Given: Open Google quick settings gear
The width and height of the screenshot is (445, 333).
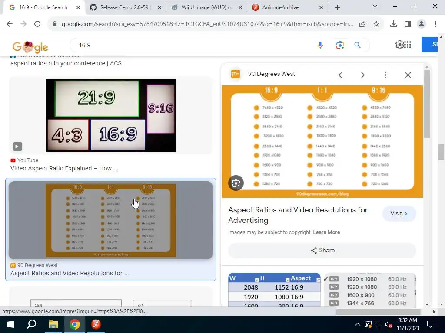Looking at the screenshot, I should click(x=399, y=45).
